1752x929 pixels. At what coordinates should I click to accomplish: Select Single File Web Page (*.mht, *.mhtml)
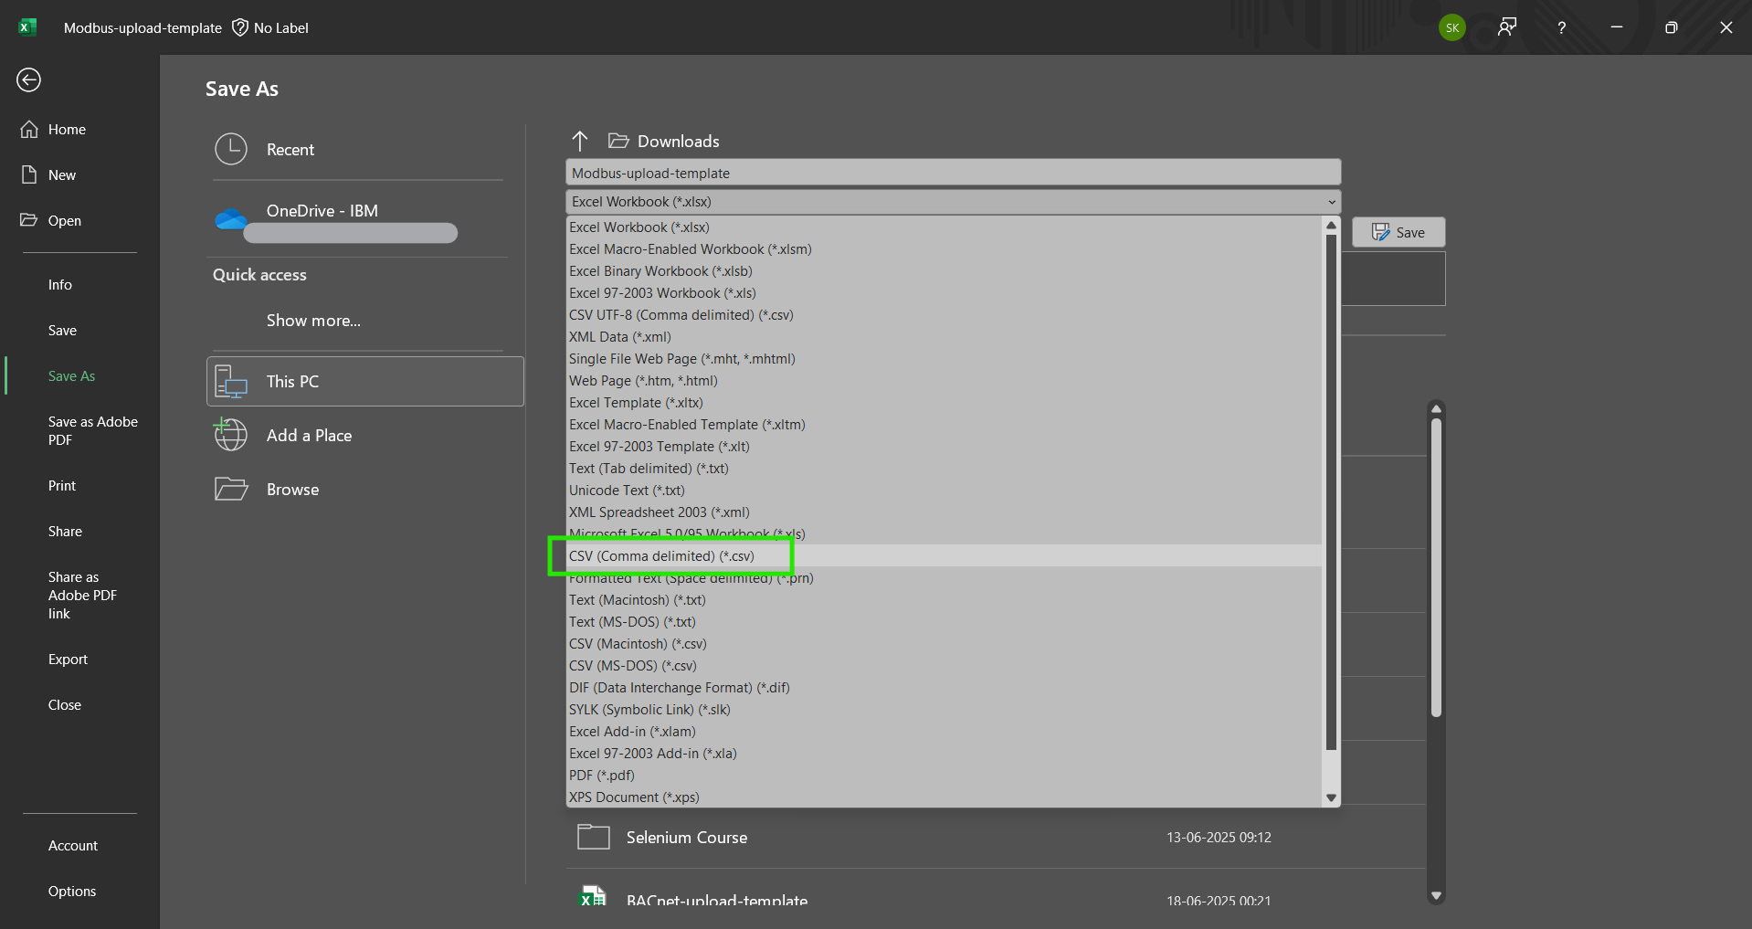[x=944, y=359]
